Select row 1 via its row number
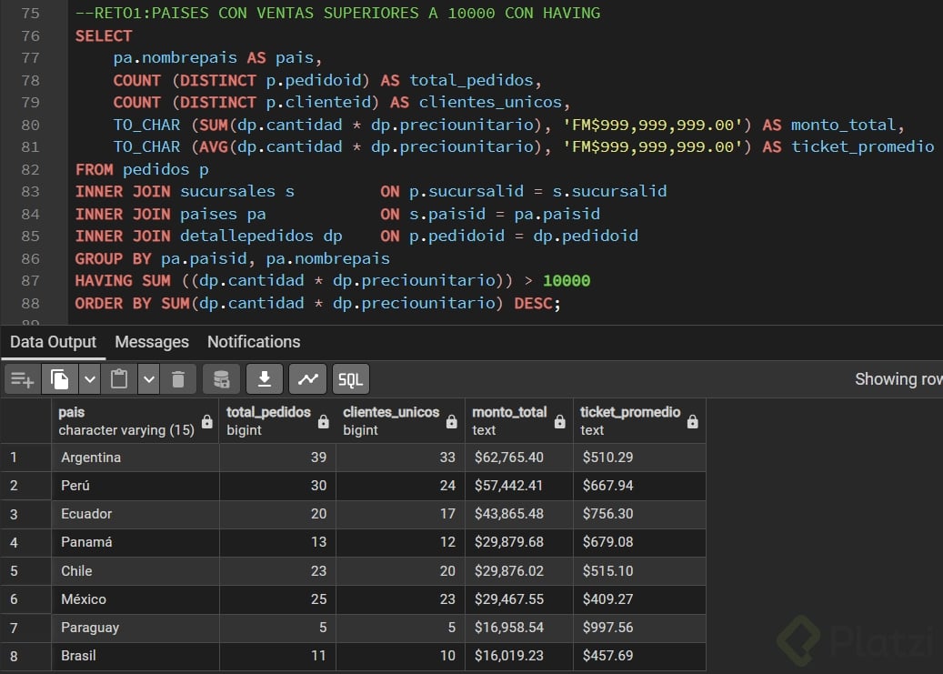This screenshot has height=674, width=943. tap(14, 457)
